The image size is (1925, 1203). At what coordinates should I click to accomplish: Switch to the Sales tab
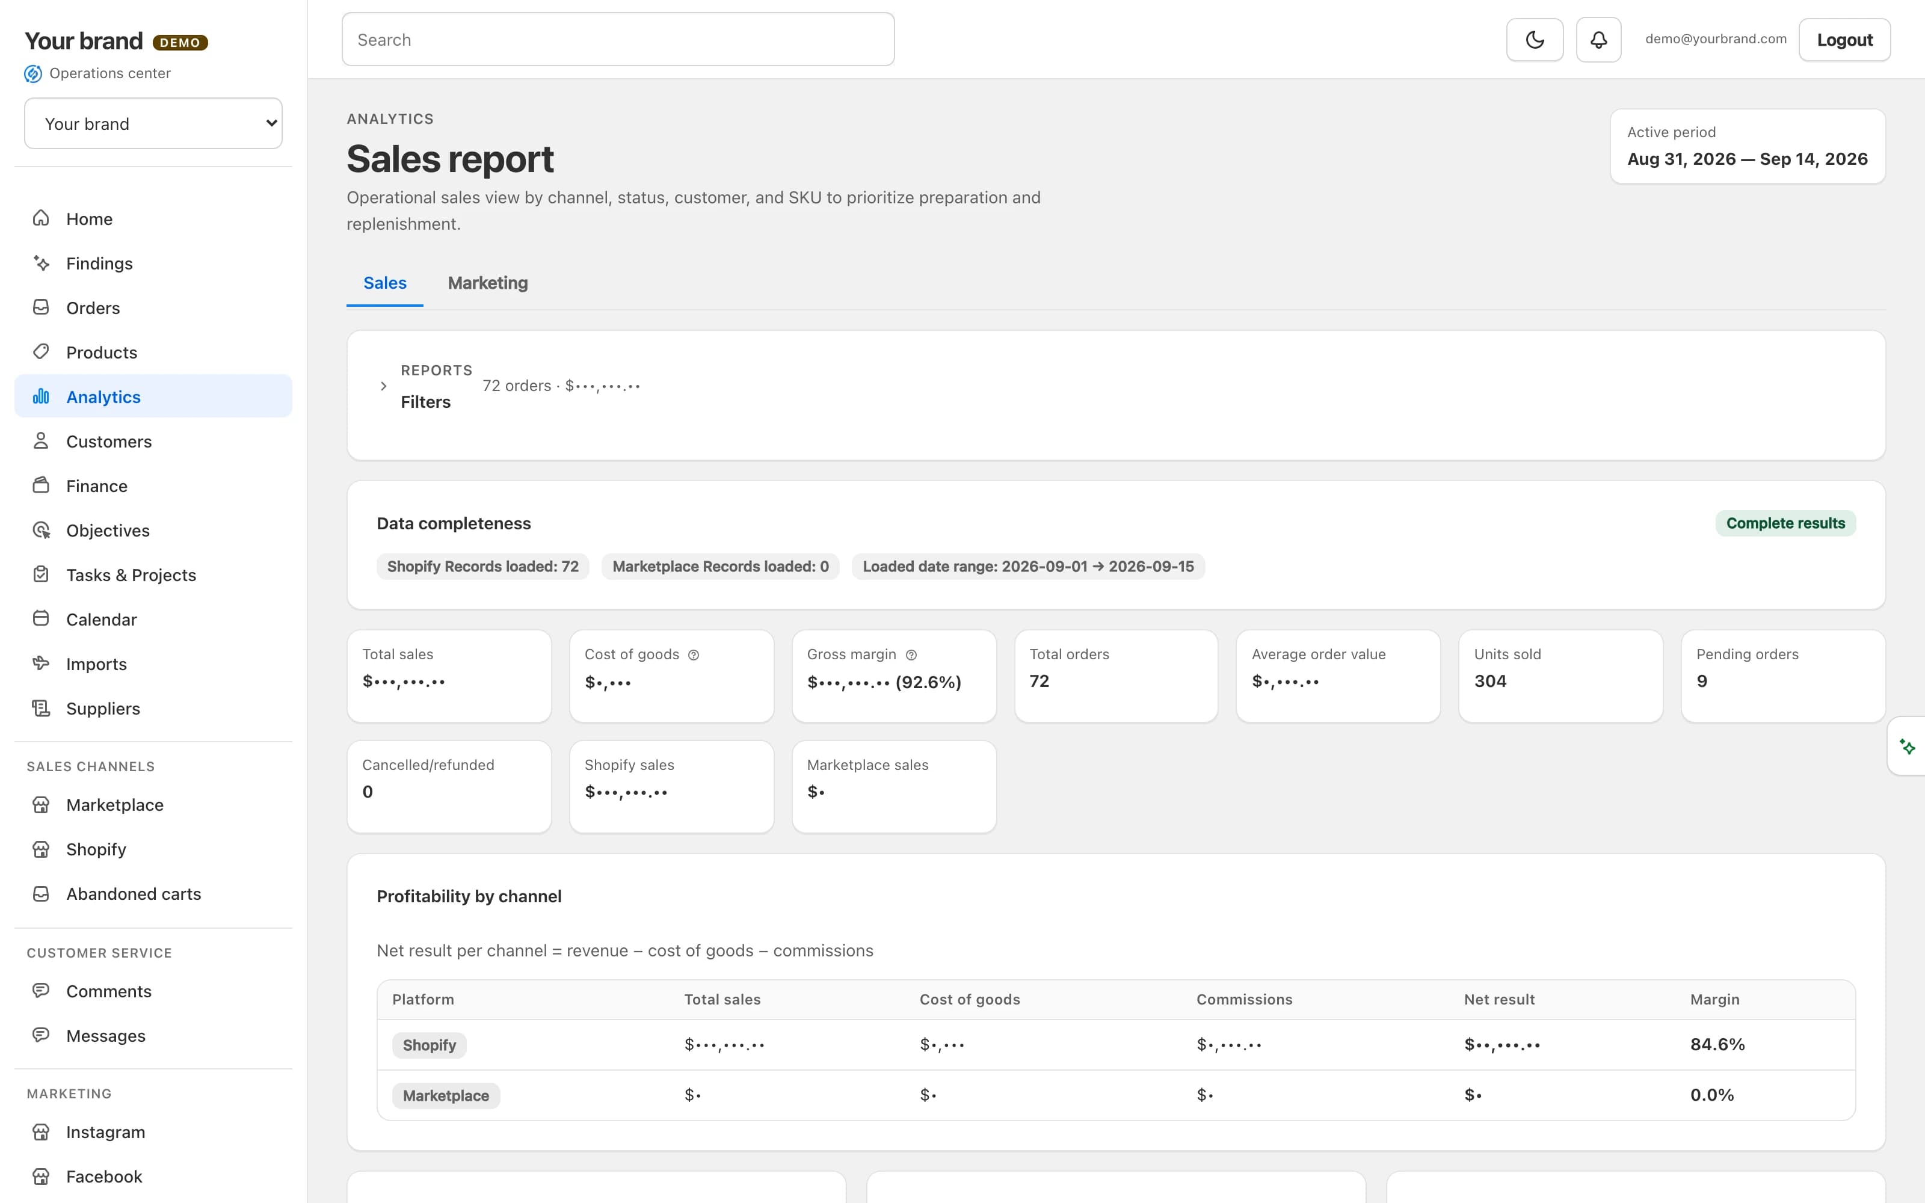(x=385, y=283)
